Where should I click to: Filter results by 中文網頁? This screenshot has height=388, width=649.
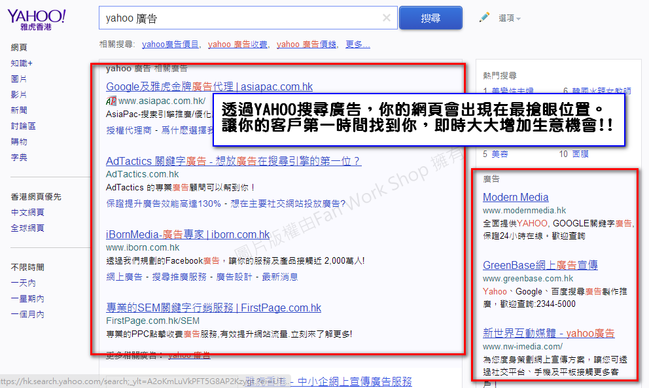(27, 213)
